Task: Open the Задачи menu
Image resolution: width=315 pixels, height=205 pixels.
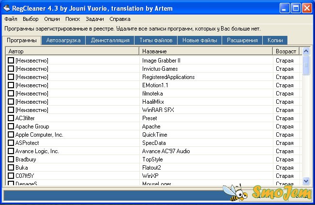Action: click(95, 19)
